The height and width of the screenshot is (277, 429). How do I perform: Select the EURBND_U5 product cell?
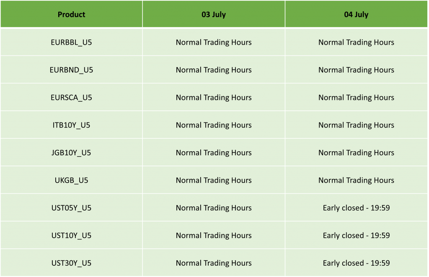pyautogui.click(x=71, y=70)
